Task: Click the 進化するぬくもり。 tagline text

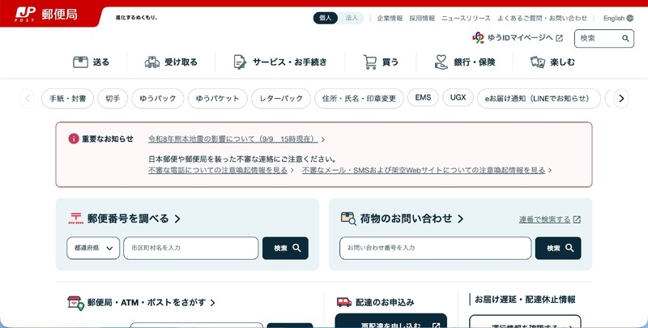Action: 136,18
